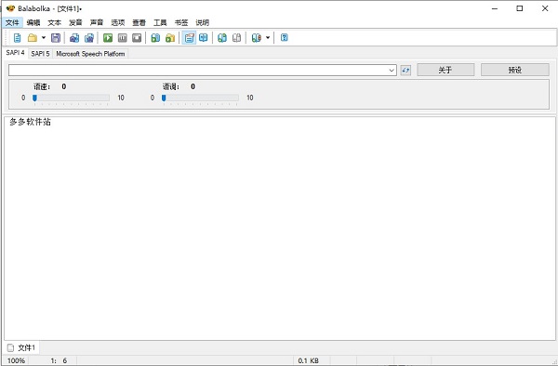Click the grayed-out book toolbar icon
This screenshot has height=366, width=558.
[x=236, y=38]
